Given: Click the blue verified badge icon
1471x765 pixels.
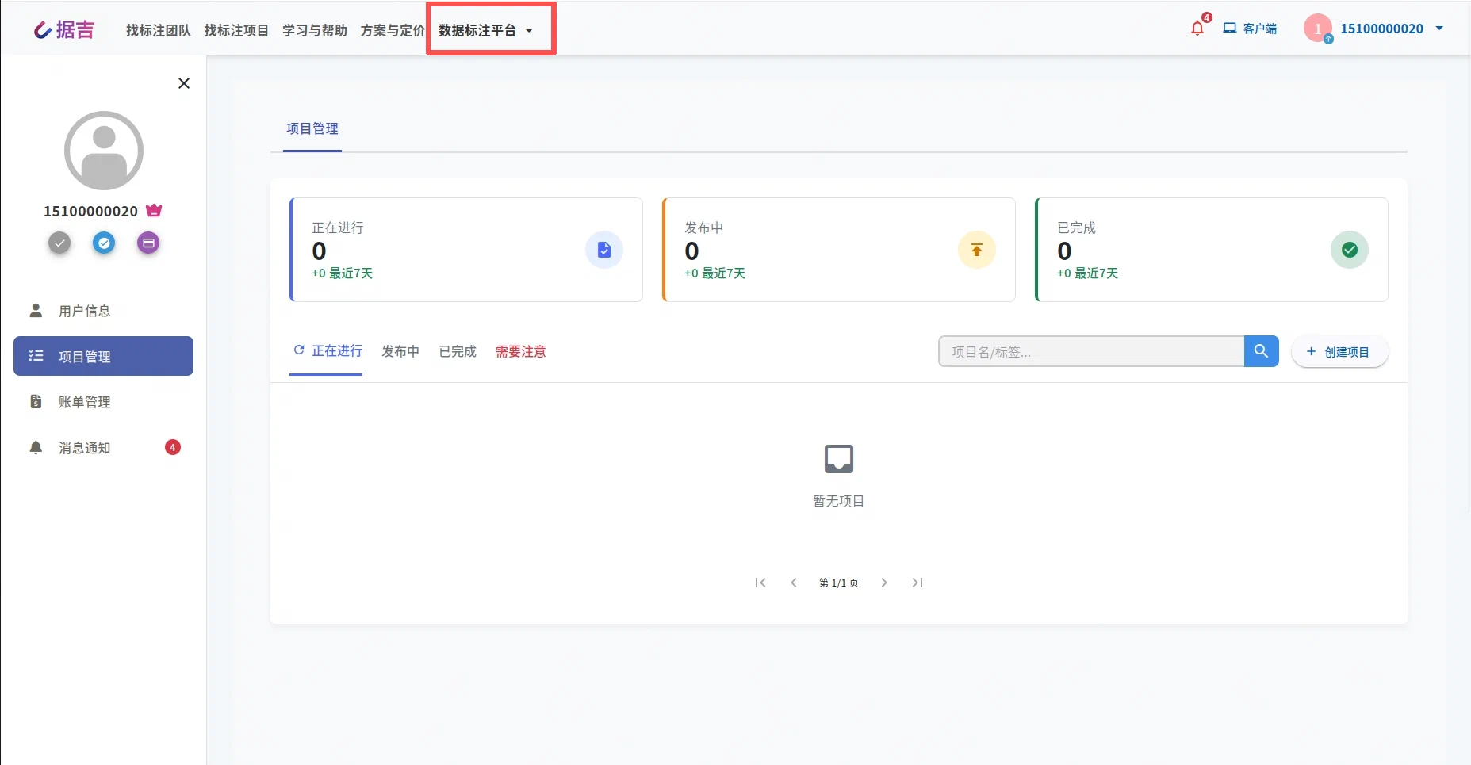Looking at the screenshot, I should pos(104,243).
